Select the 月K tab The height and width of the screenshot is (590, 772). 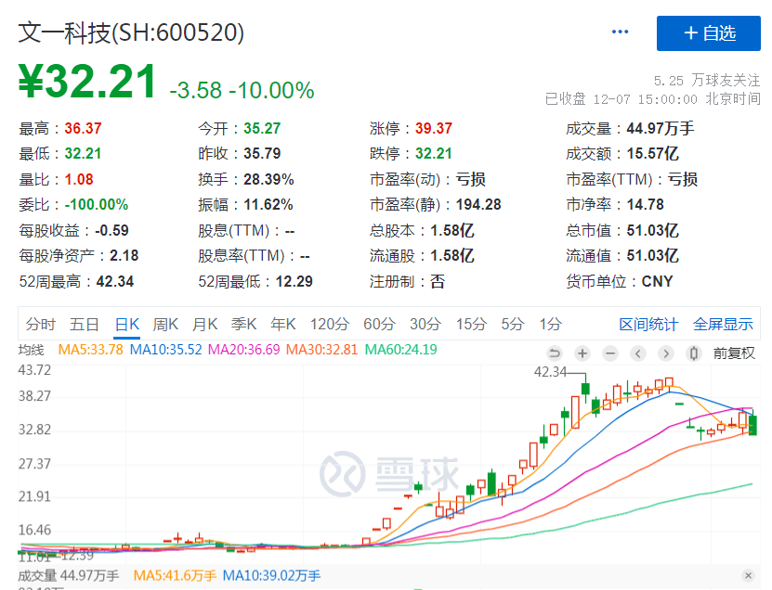click(x=204, y=324)
